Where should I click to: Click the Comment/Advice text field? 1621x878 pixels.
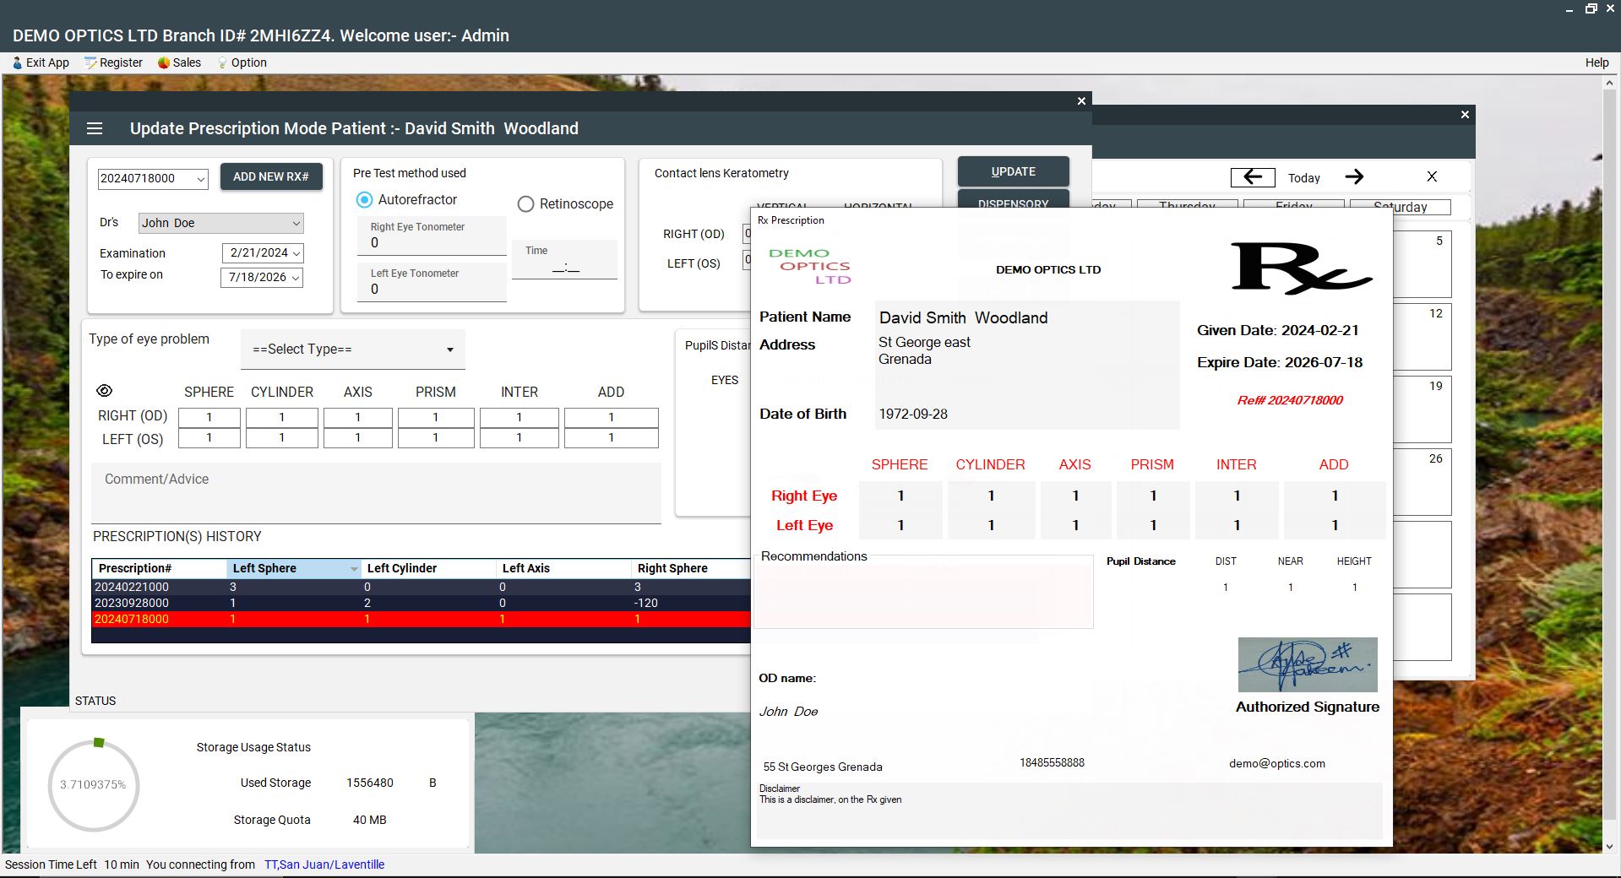point(376,493)
